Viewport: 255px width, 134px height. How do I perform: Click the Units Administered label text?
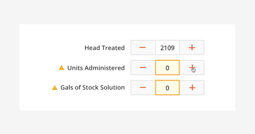pos(96,68)
